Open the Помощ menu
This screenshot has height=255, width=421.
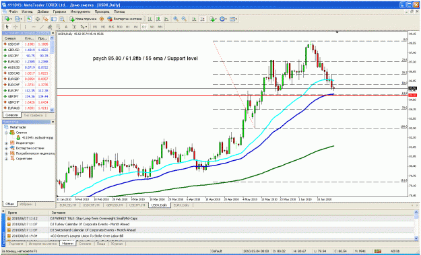119,11
